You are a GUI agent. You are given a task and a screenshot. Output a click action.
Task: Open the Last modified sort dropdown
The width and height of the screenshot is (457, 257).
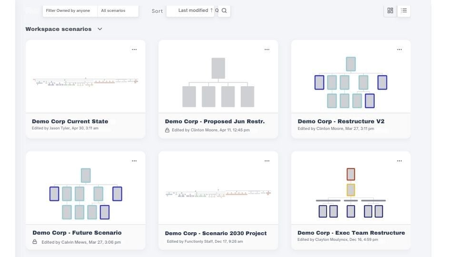tap(190, 10)
